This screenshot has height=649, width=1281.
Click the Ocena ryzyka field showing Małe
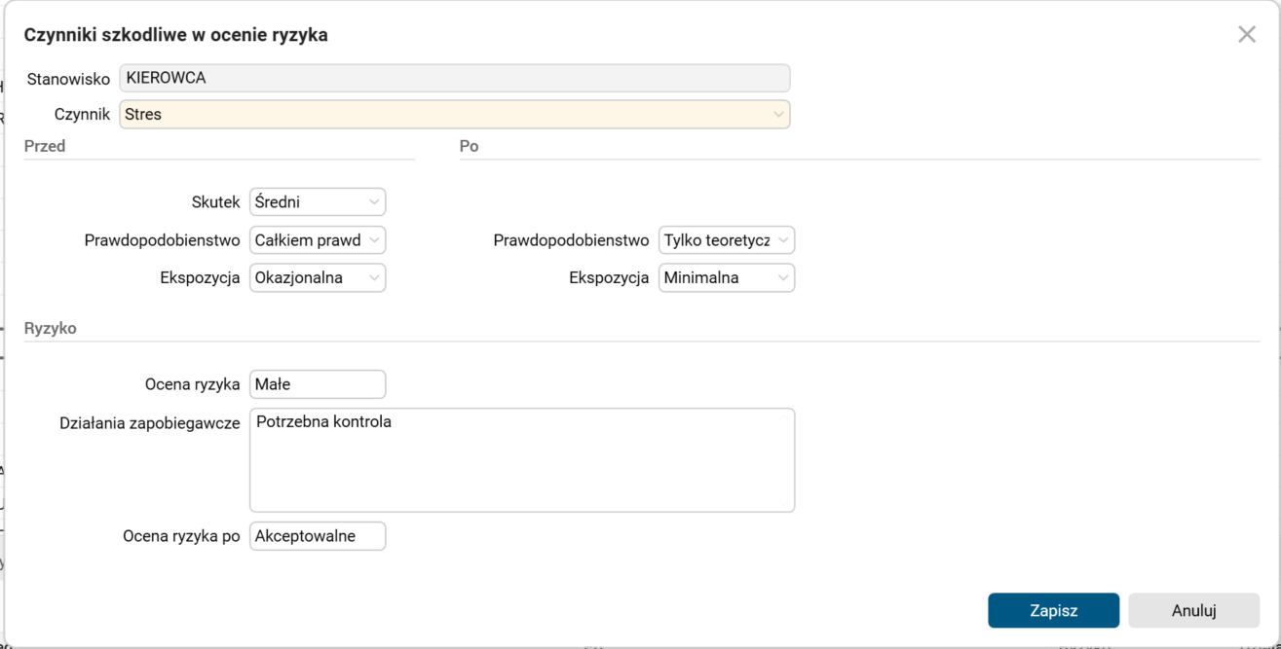tap(317, 383)
